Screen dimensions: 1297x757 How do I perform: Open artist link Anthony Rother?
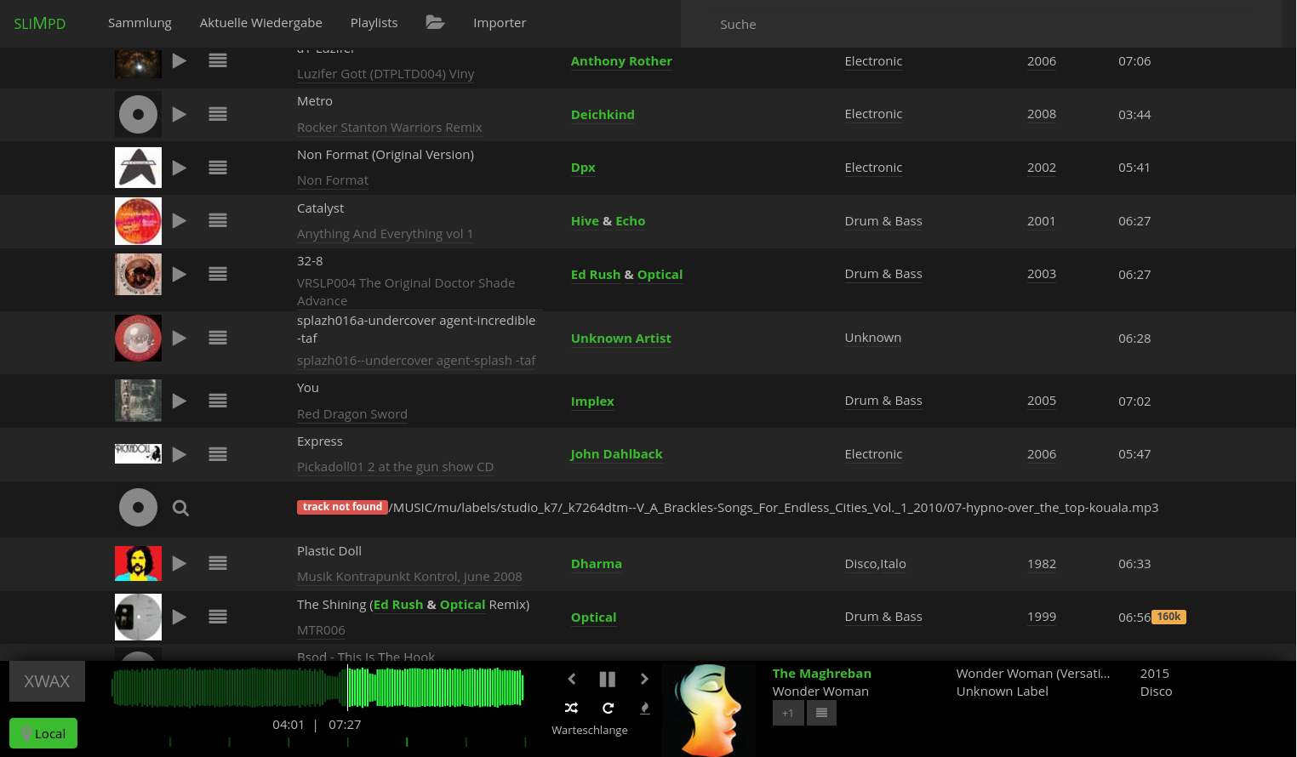tap(621, 61)
